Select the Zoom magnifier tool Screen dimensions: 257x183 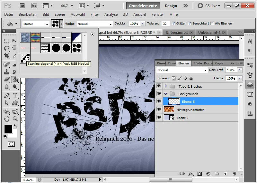(15, 119)
